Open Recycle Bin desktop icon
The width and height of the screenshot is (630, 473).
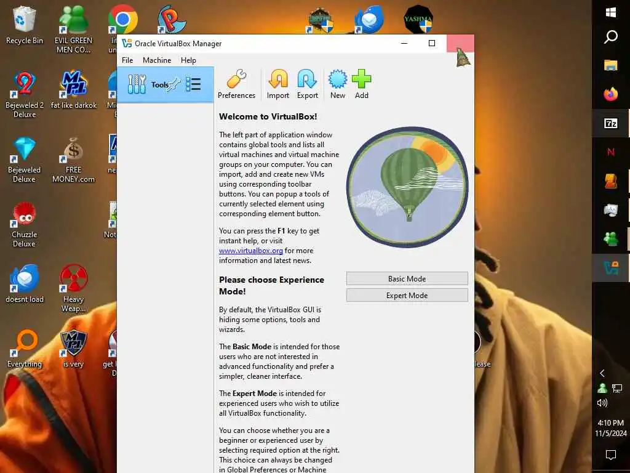pos(24,25)
